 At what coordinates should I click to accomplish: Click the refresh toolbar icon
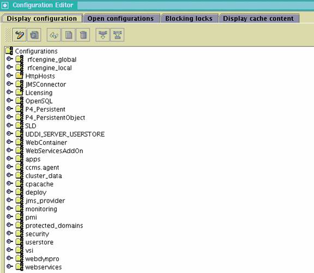click(34, 35)
